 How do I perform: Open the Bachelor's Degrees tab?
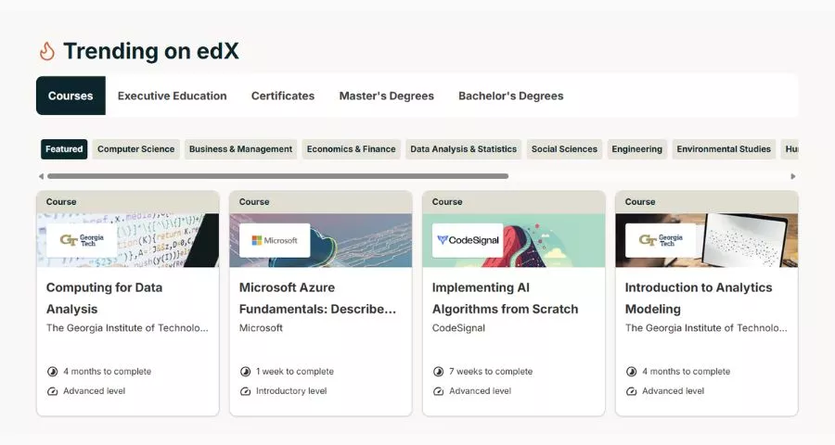tap(510, 95)
